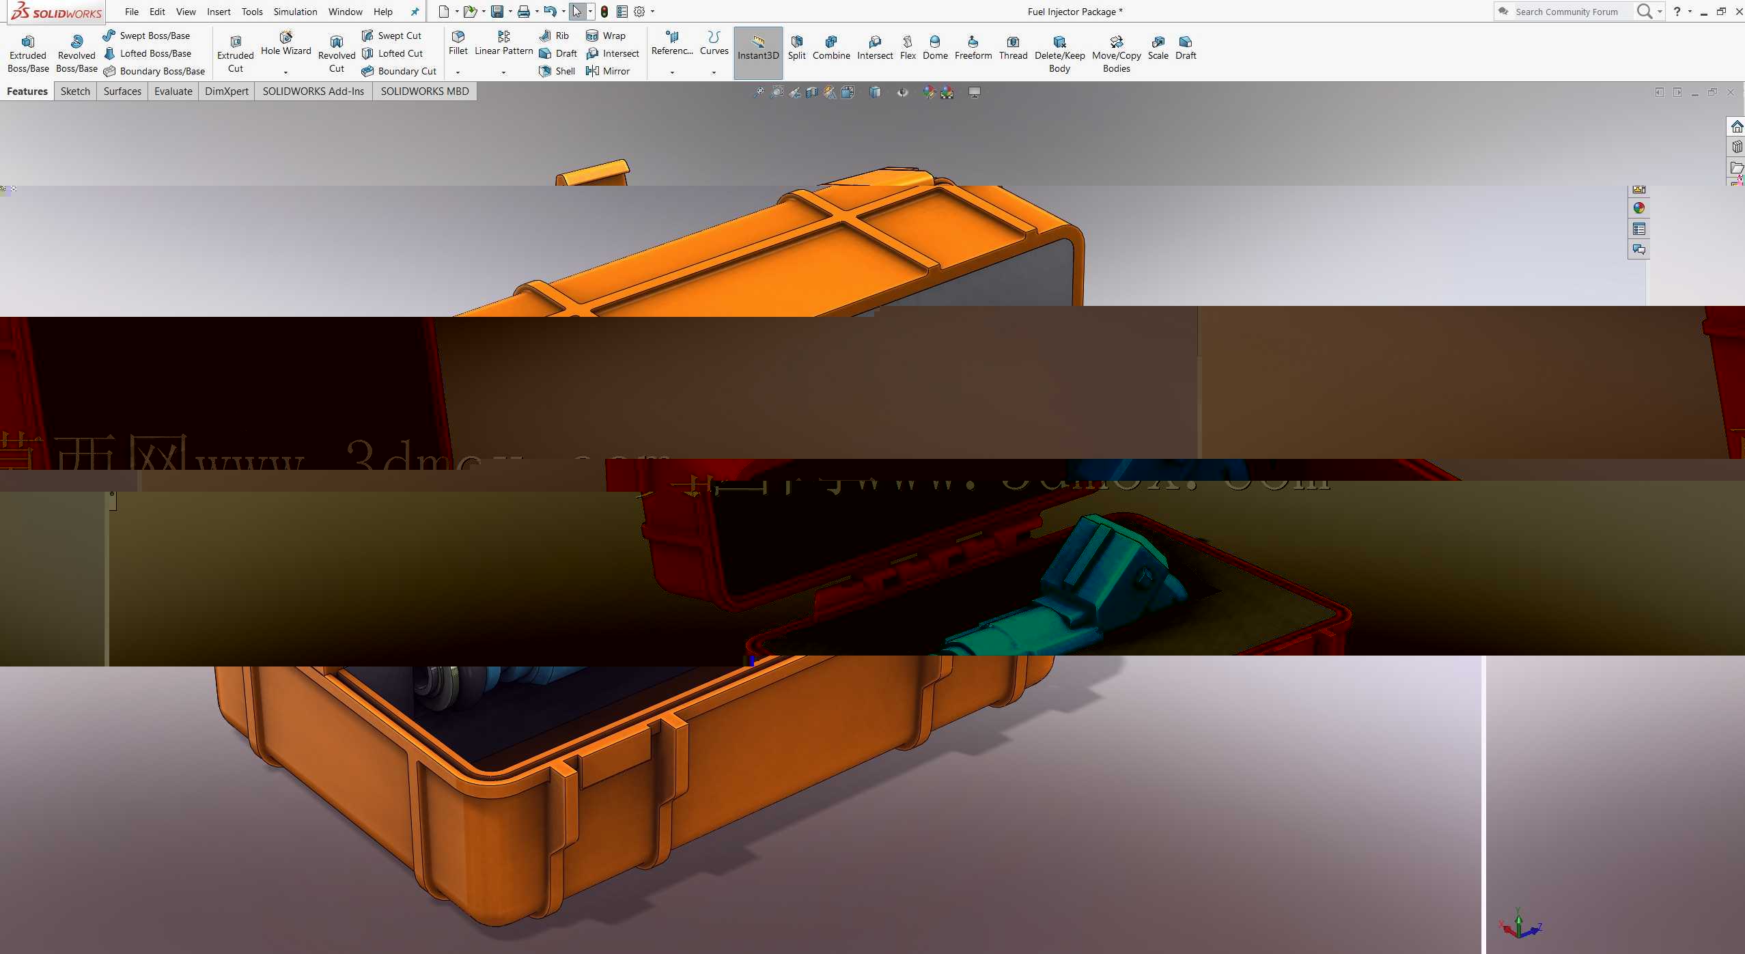Choose the Lofted Boss/Base feature
The height and width of the screenshot is (954, 1745).
[x=147, y=53]
